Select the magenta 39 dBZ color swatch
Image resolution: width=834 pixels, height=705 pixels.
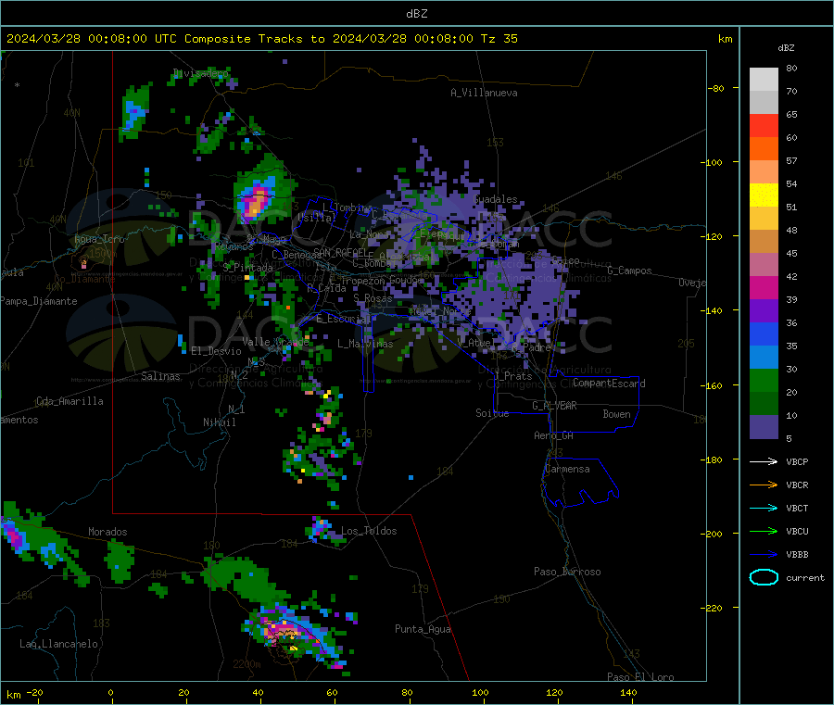click(764, 287)
